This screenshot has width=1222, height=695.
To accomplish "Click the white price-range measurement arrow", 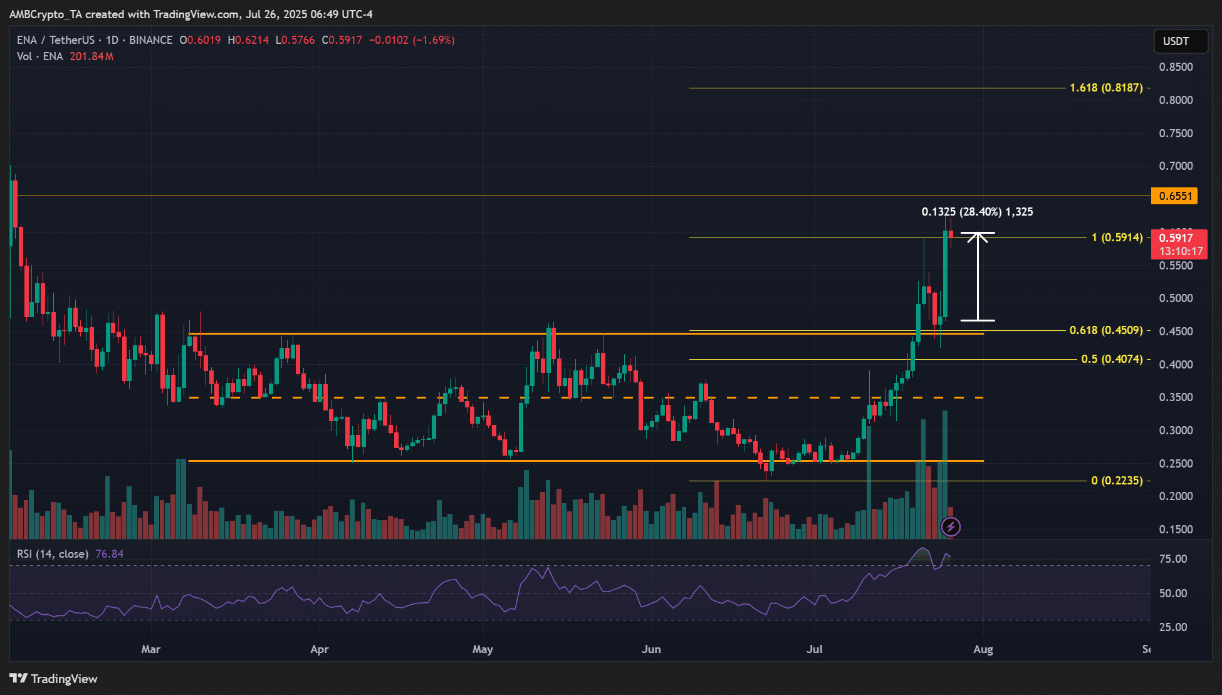I will (978, 277).
